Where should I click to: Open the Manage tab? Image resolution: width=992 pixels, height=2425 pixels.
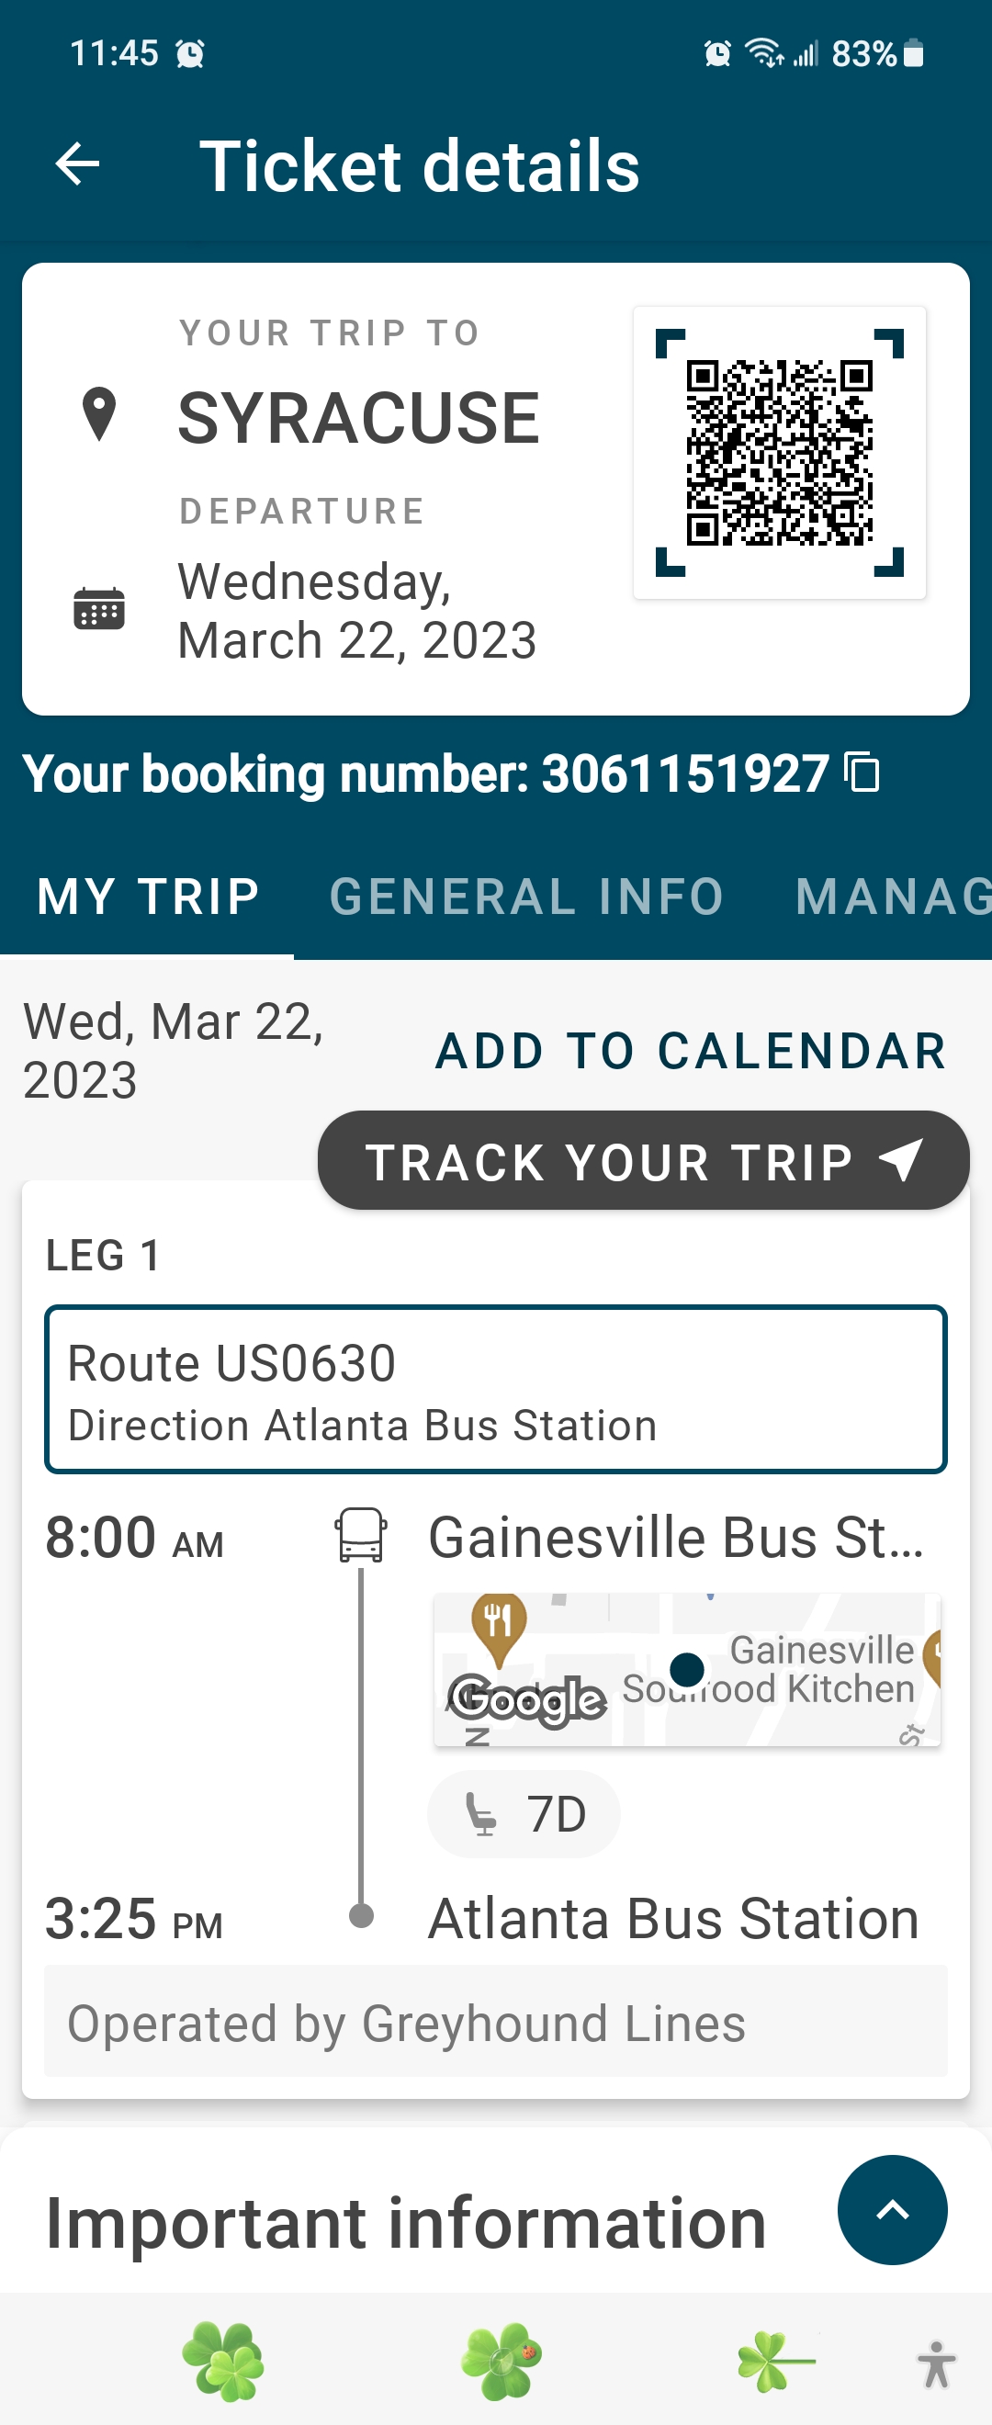coord(890,897)
